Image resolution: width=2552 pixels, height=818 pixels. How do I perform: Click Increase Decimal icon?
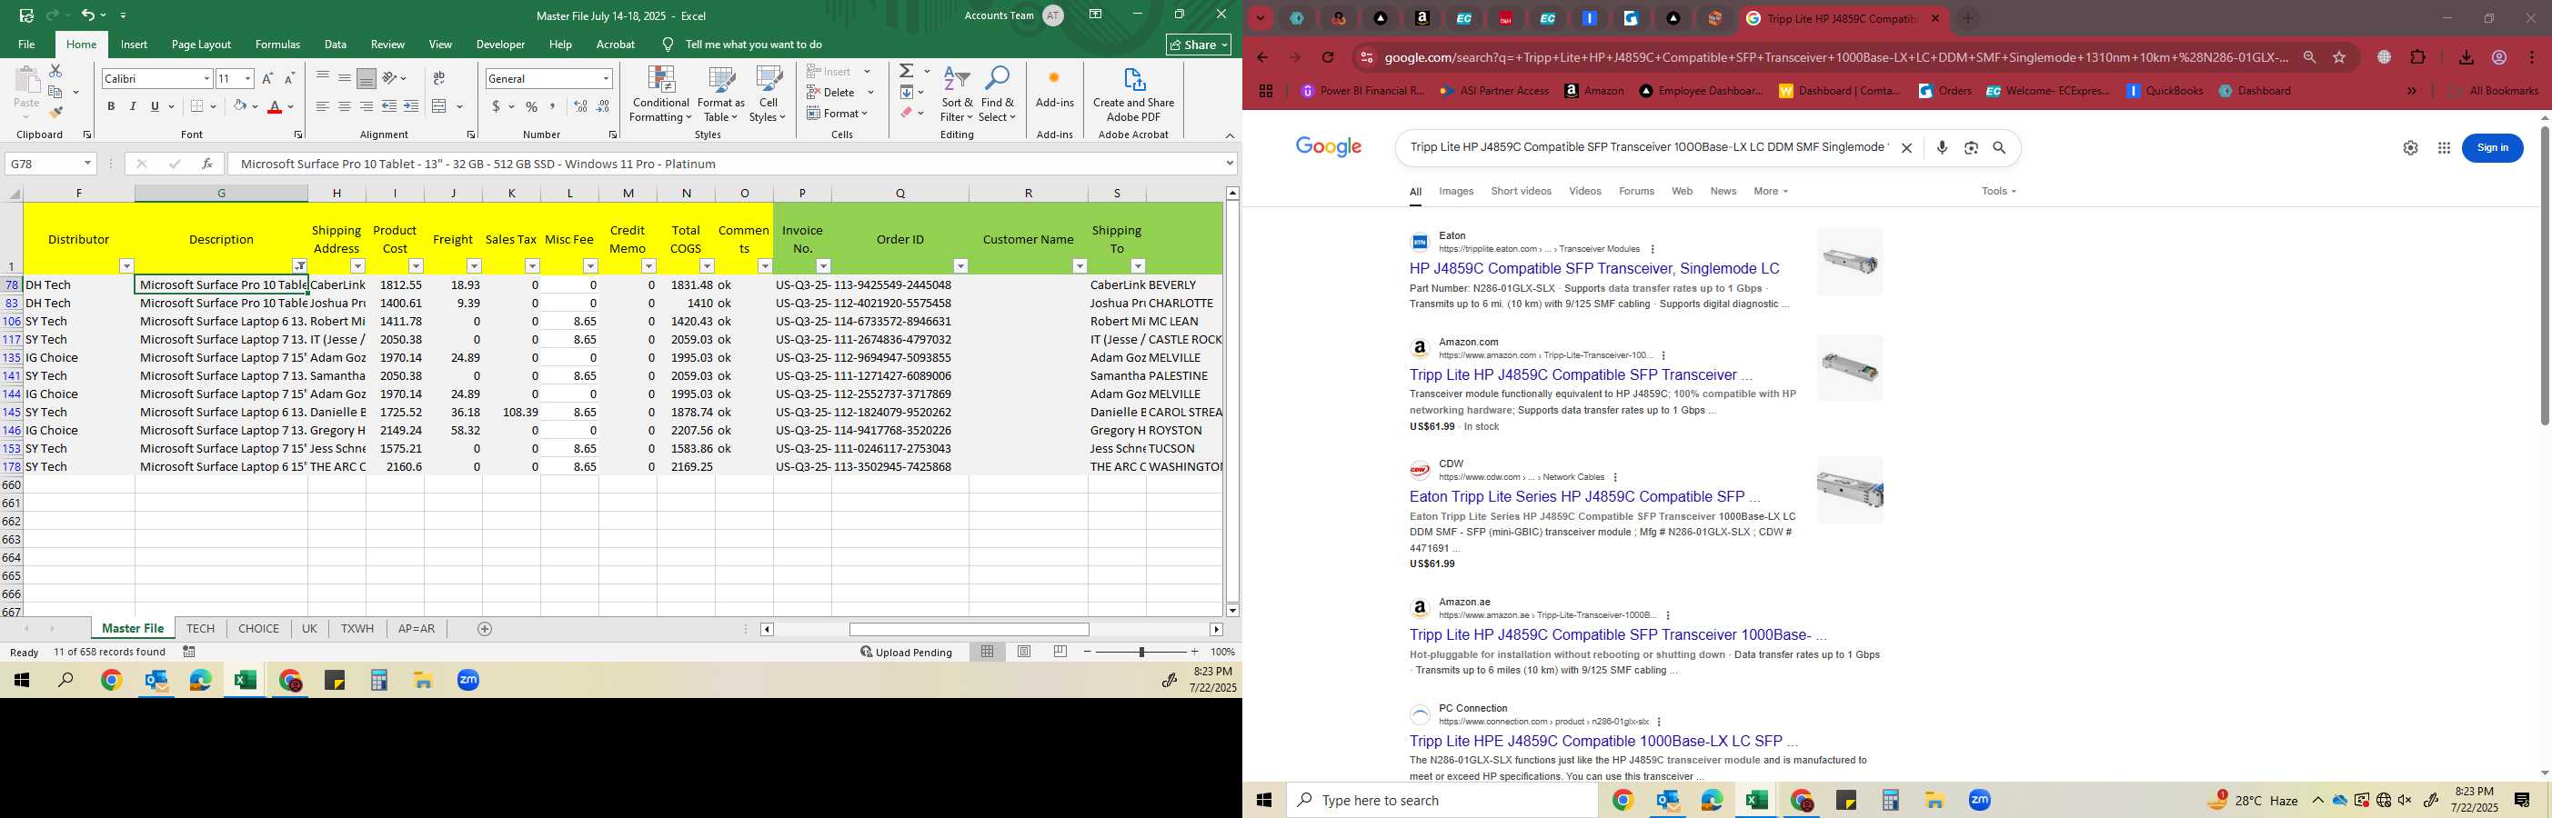(580, 106)
